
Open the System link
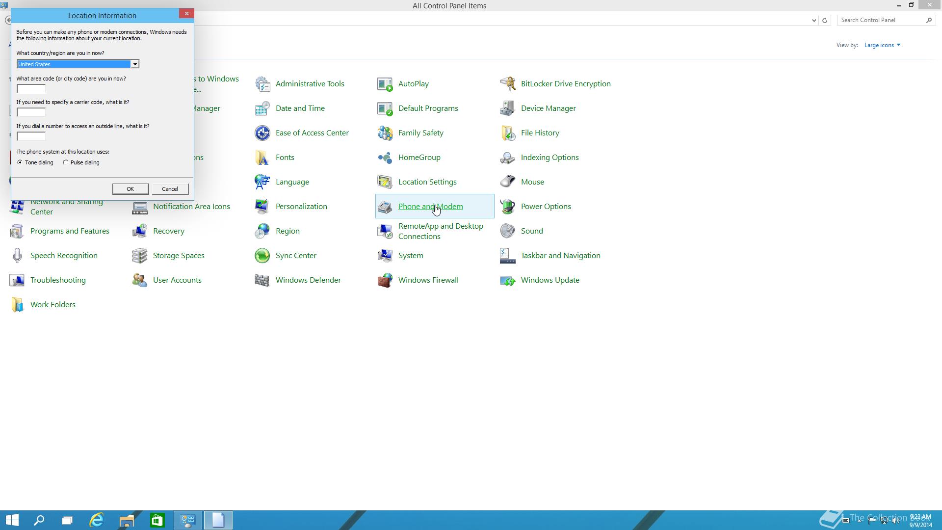pyautogui.click(x=411, y=256)
